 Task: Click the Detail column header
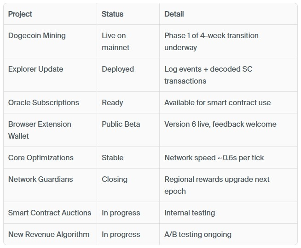(x=175, y=14)
